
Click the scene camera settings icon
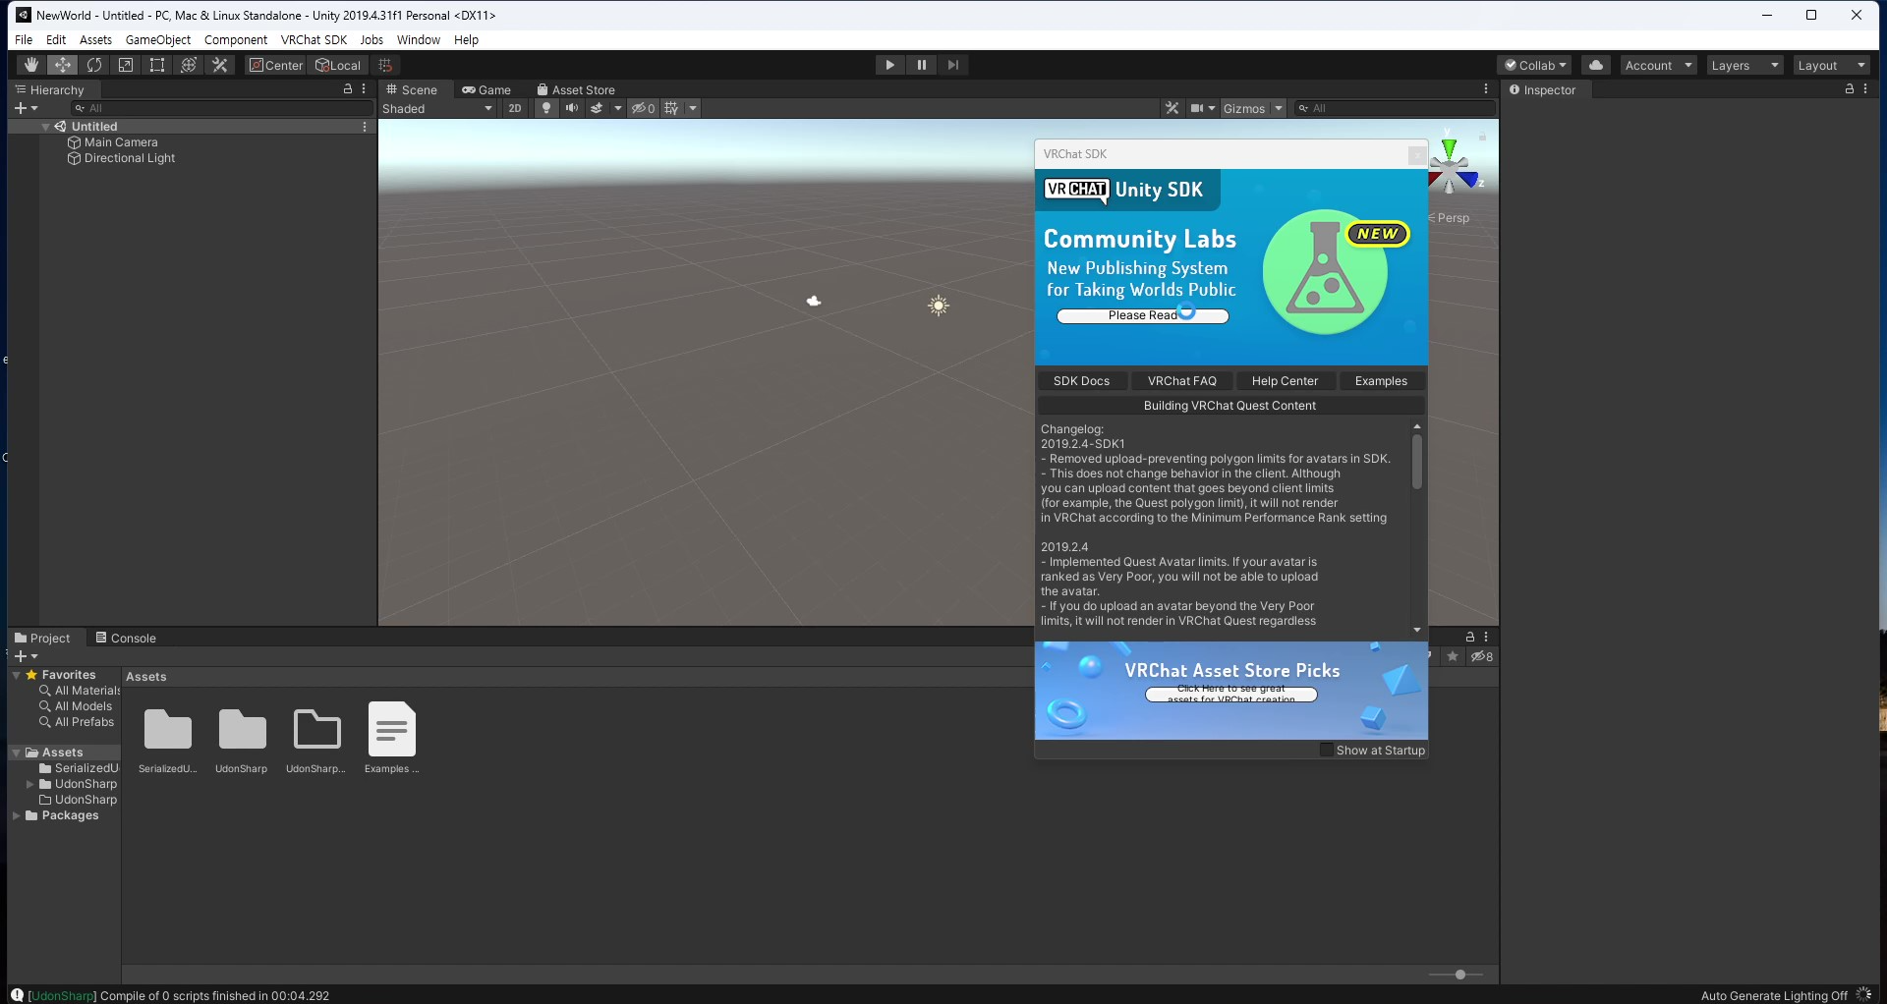pos(1197,108)
